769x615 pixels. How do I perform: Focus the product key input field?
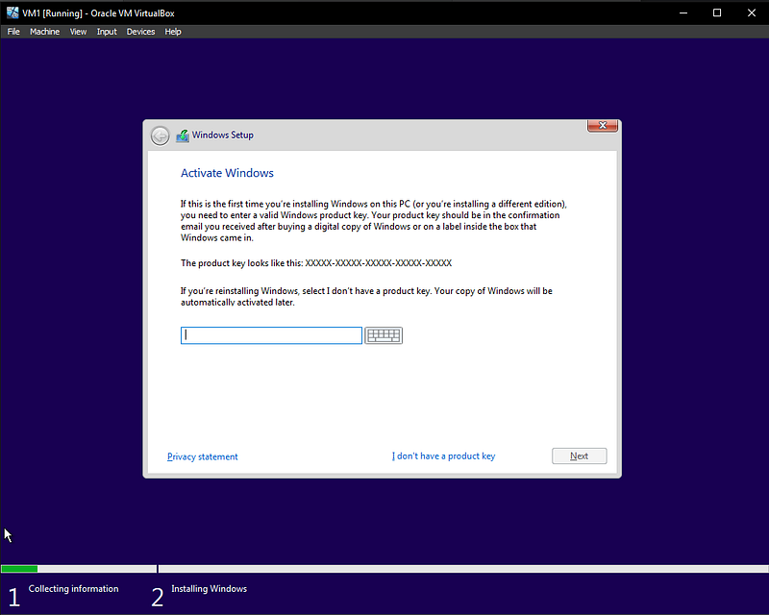(271, 335)
